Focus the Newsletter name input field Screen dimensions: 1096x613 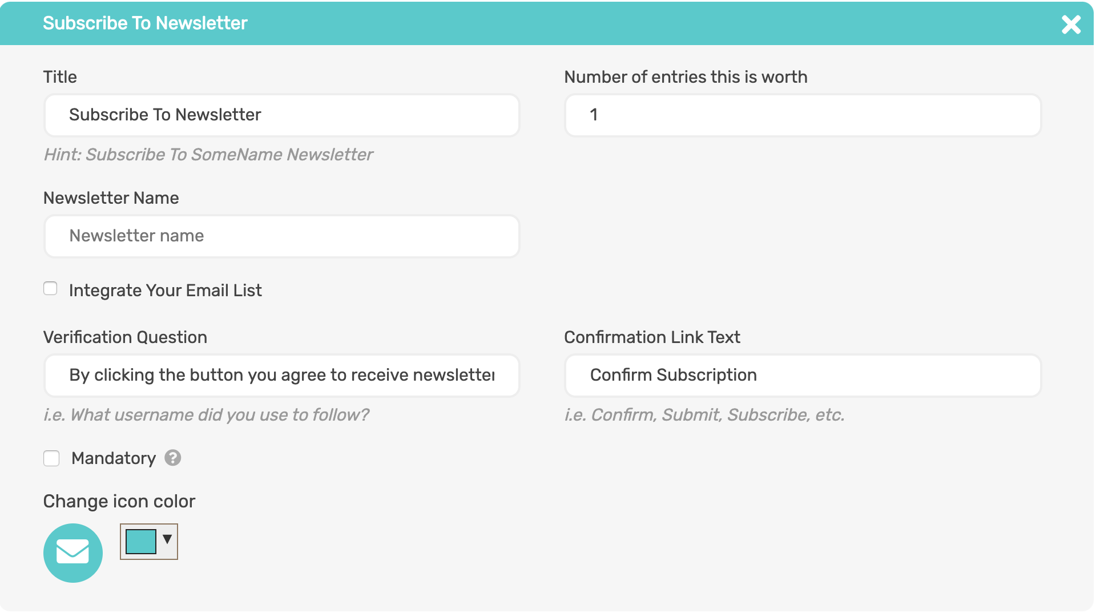coord(281,236)
